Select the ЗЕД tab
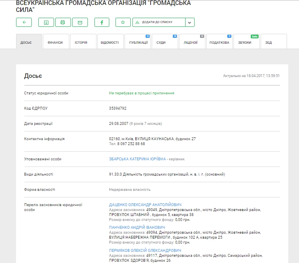 pos(268,42)
